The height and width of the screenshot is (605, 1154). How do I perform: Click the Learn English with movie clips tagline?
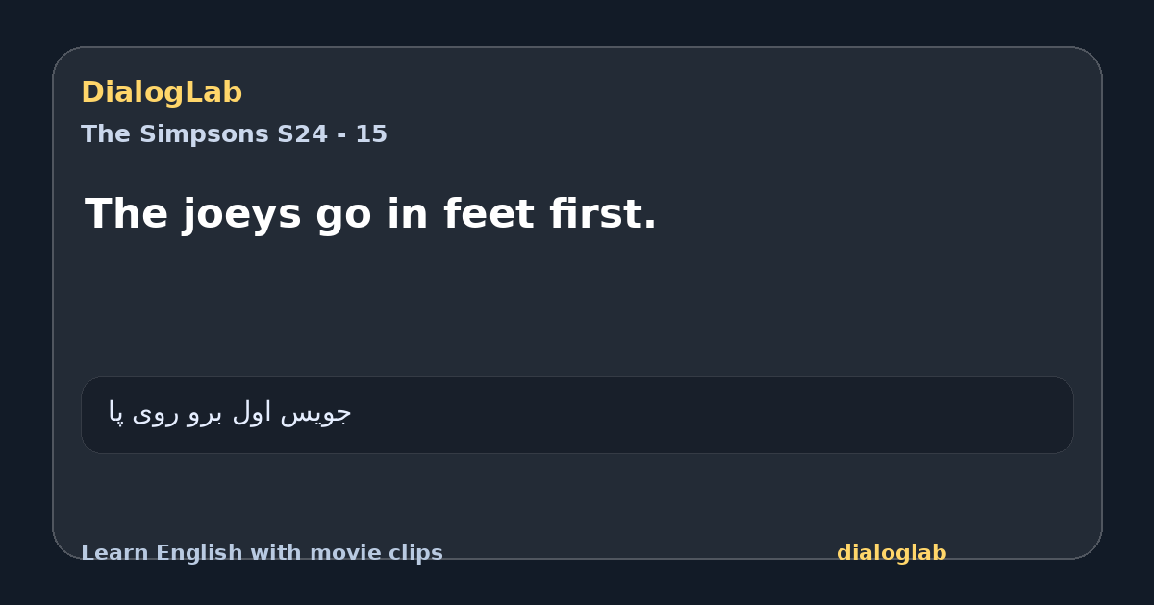(262, 553)
